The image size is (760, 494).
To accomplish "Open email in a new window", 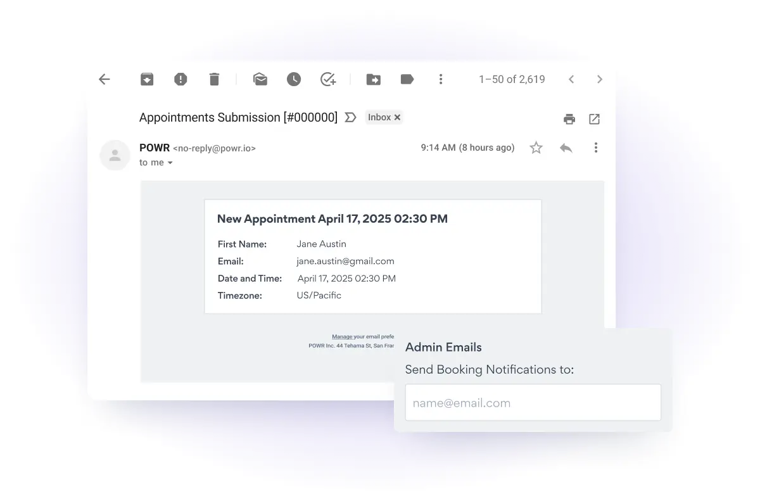I will pyautogui.click(x=594, y=119).
